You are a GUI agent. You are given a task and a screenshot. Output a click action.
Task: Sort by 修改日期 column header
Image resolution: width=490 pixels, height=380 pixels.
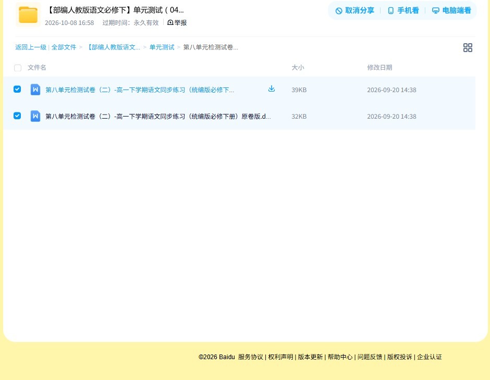tap(379, 67)
